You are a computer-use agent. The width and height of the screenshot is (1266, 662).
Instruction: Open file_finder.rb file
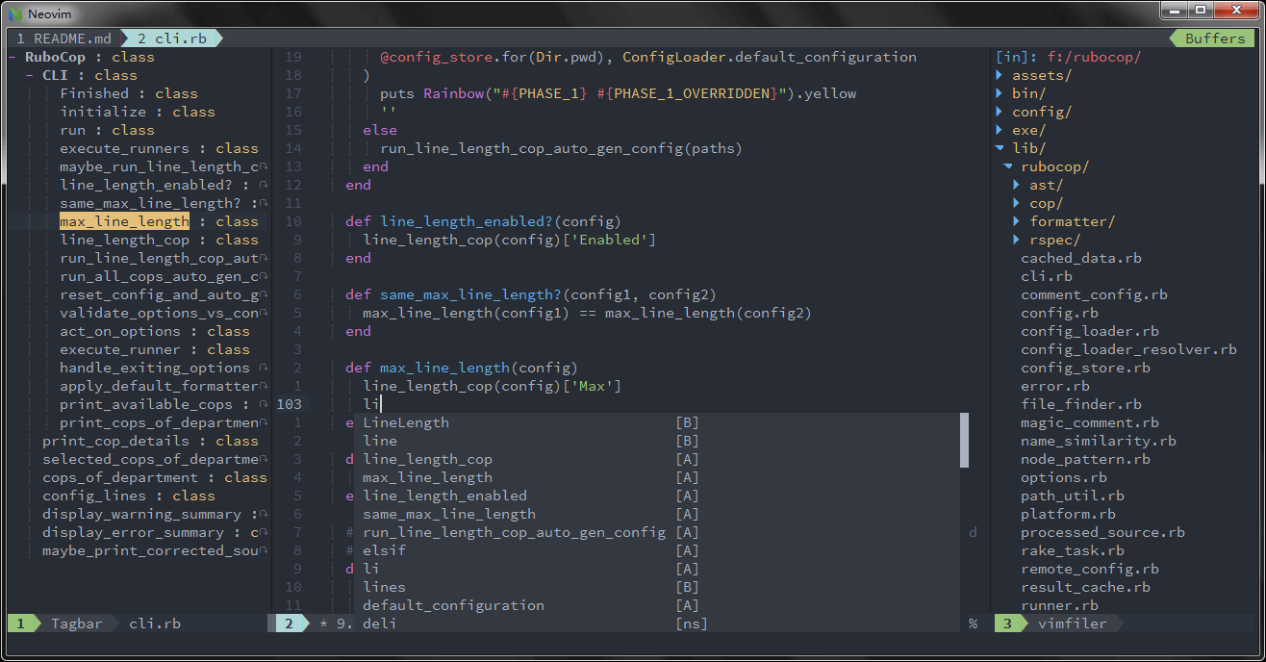(1081, 404)
